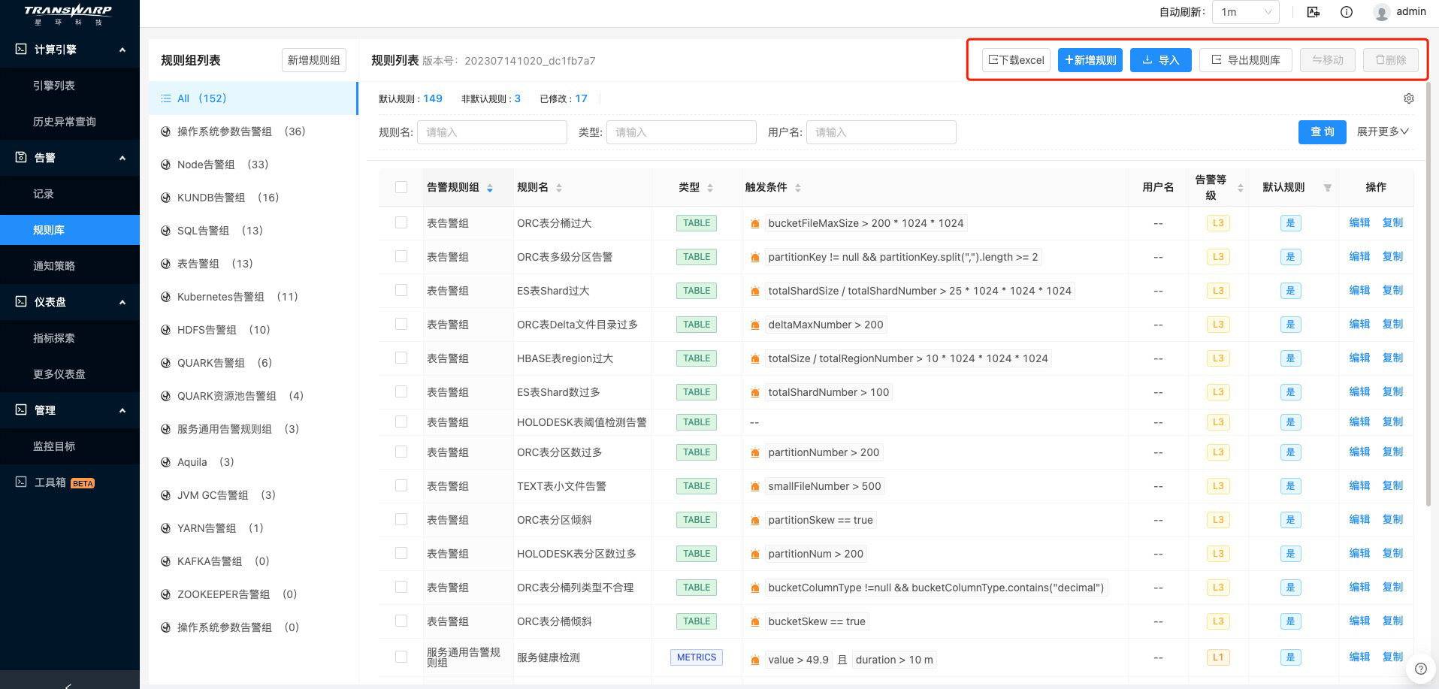The width and height of the screenshot is (1439, 689).
Task: Focus the 类型 input field
Action: pos(682,132)
